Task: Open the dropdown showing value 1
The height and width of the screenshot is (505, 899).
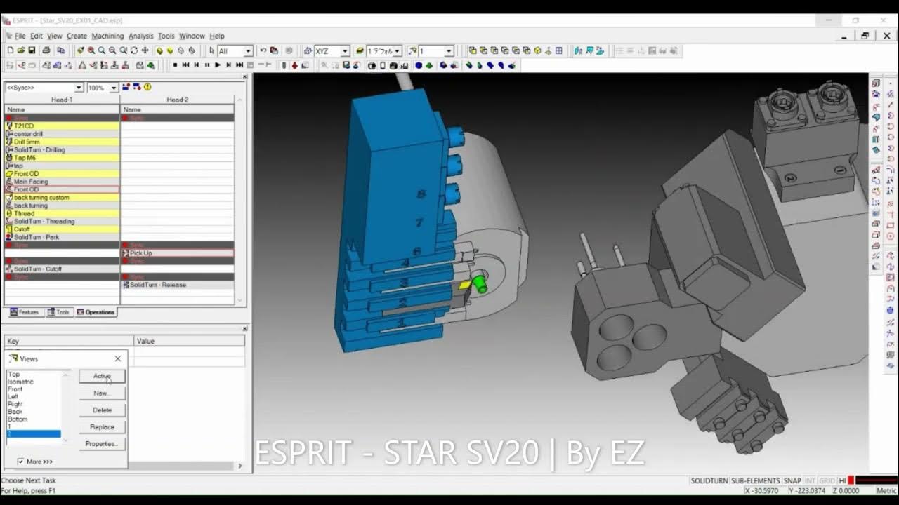Action: 449,51
